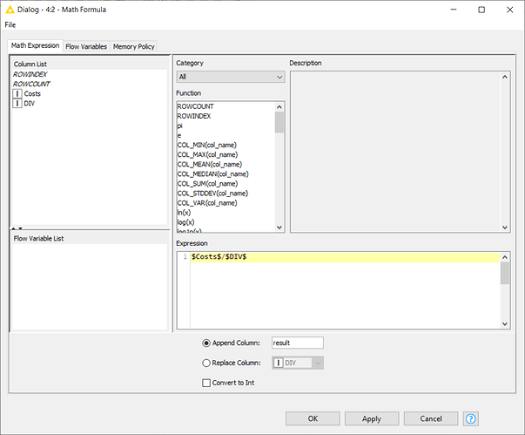
Task: Select the Costs column in Column List
Action: [x=32, y=93]
